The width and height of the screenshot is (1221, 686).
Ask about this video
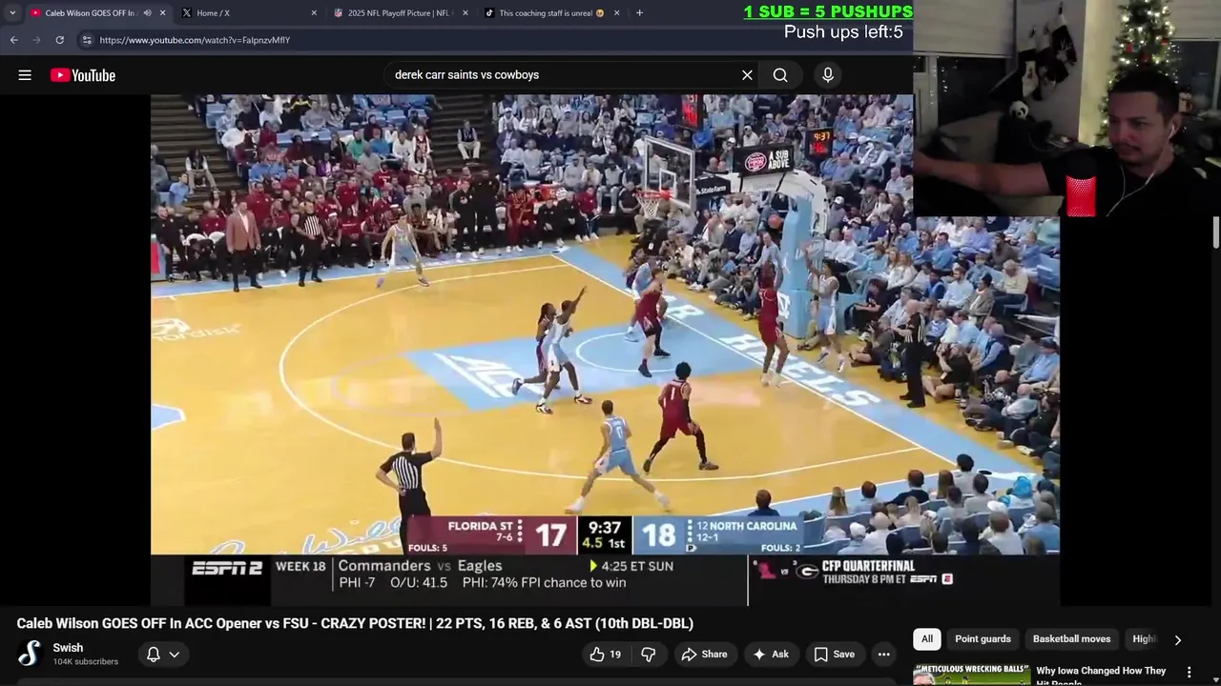pos(771,655)
